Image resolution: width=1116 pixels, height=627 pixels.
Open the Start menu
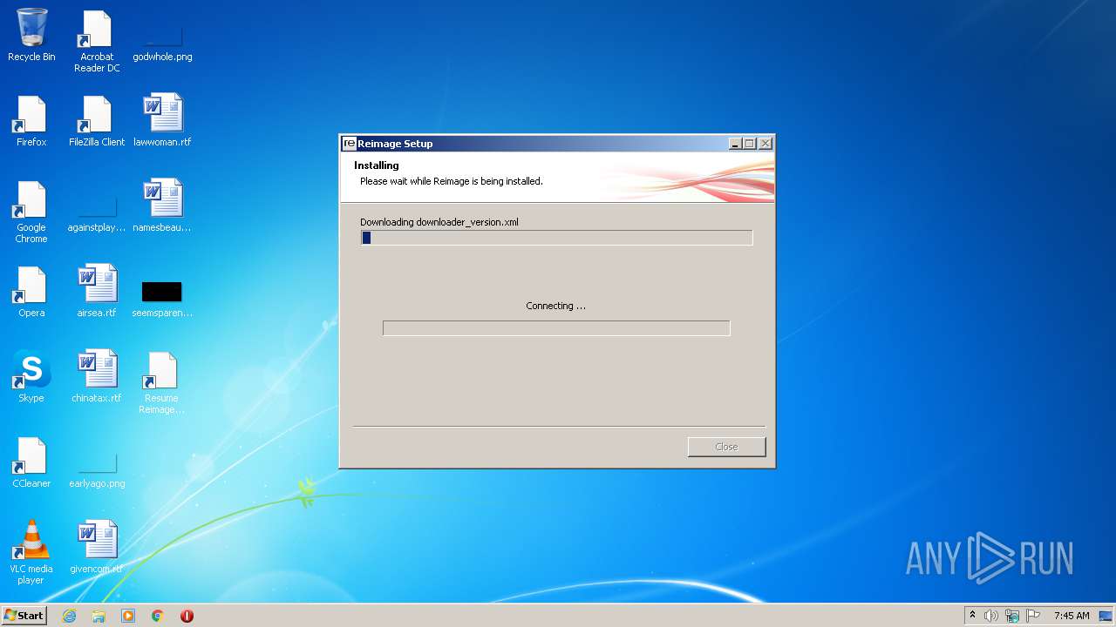[24, 615]
